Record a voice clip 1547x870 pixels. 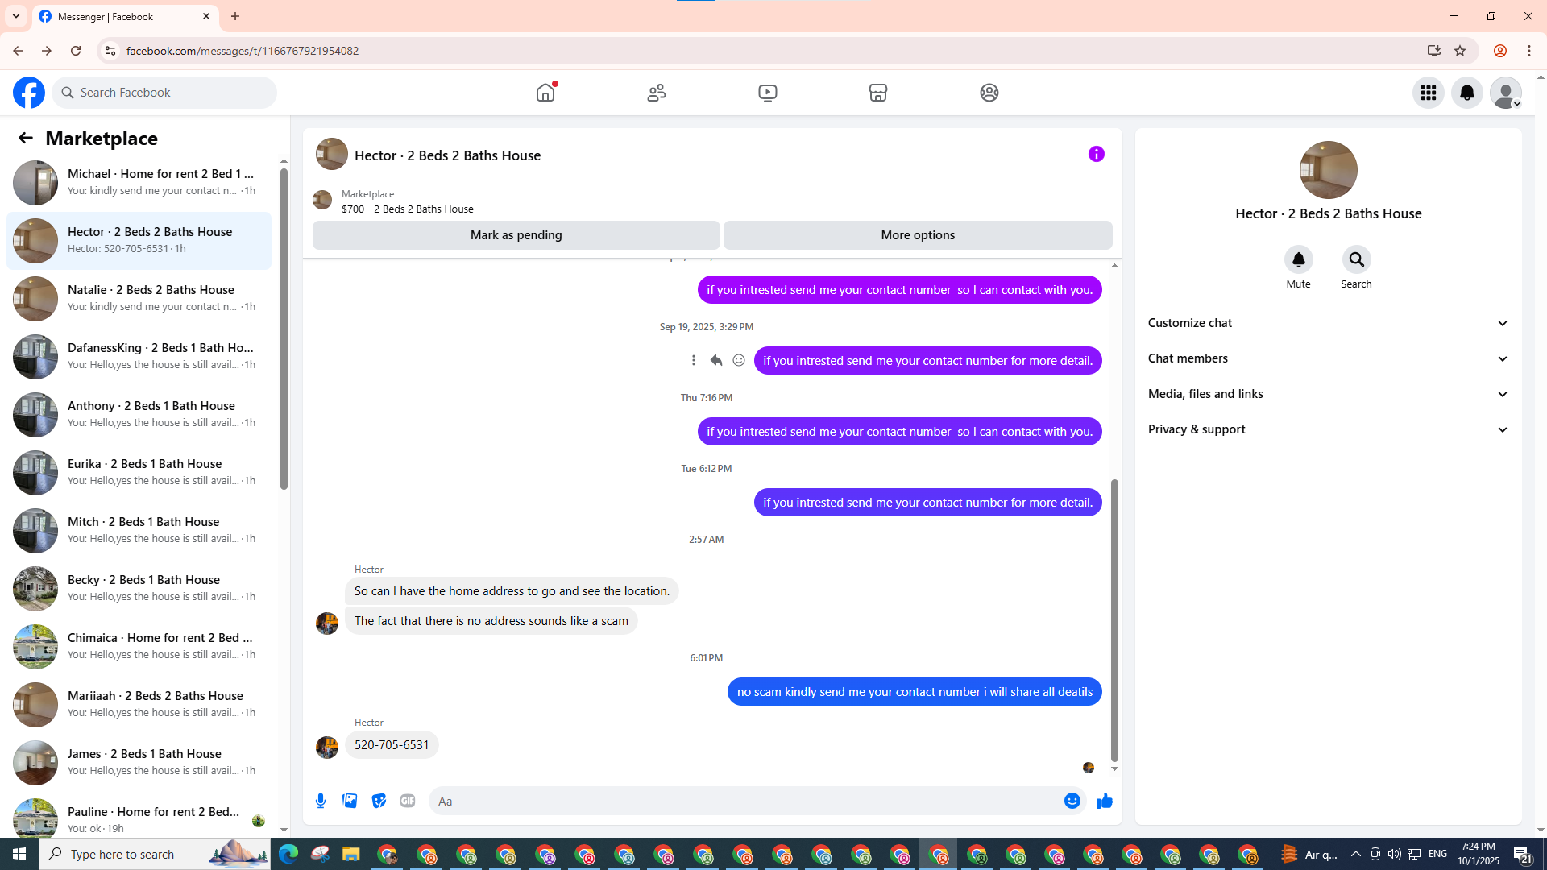(x=321, y=801)
